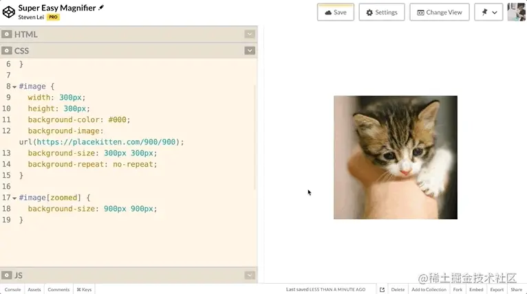
Task: Open Embed options
Action: (x=476, y=289)
